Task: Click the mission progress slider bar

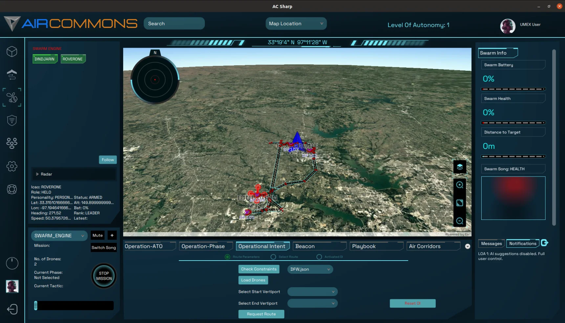Action: point(74,306)
